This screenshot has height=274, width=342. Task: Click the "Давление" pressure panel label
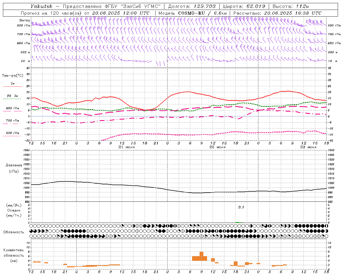point(14,165)
